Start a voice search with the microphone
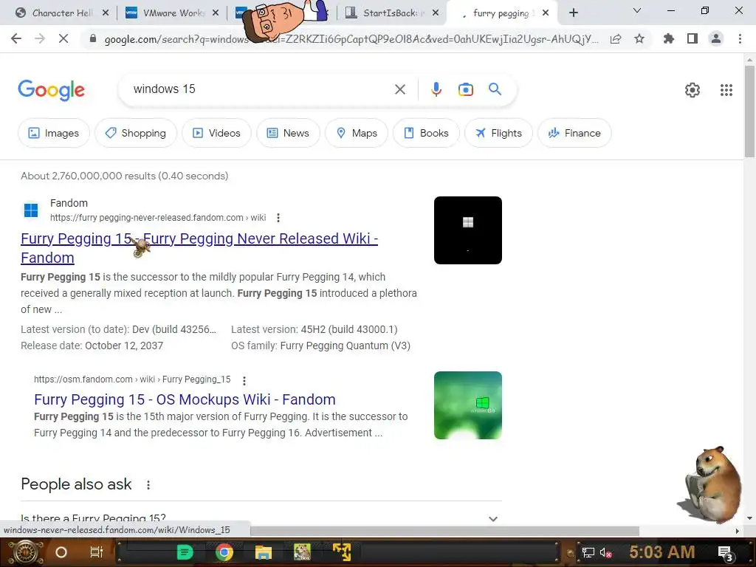This screenshot has width=756, height=567. click(x=436, y=89)
